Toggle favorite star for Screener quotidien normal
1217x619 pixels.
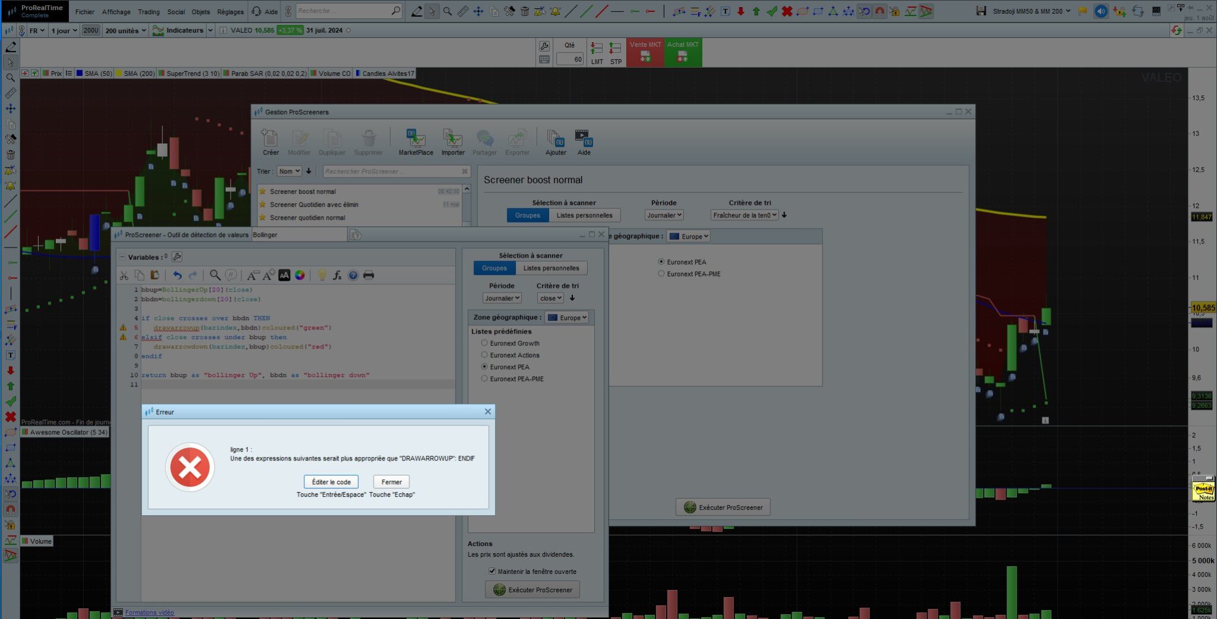pyautogui.click(x=262, y=217)
